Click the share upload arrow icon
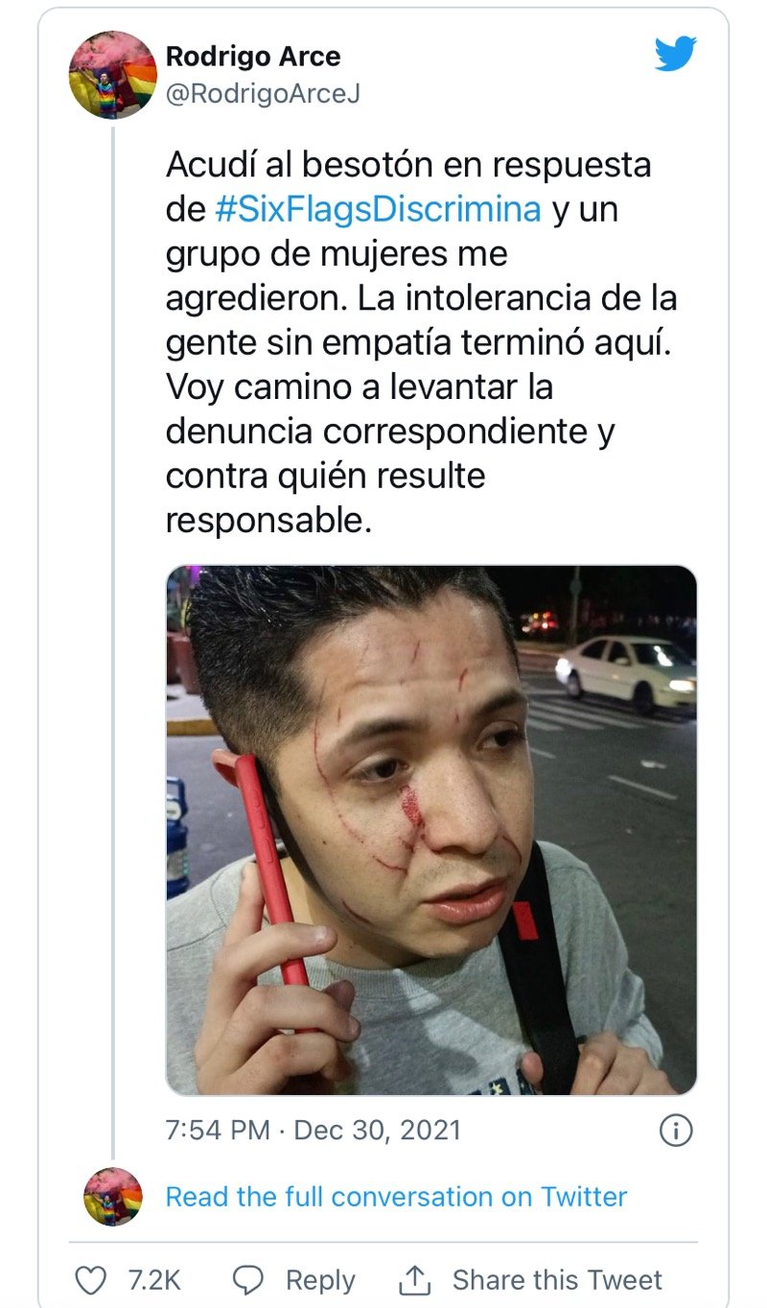The width and height of the screenshot is (767, 1308). pos(414,1278)
